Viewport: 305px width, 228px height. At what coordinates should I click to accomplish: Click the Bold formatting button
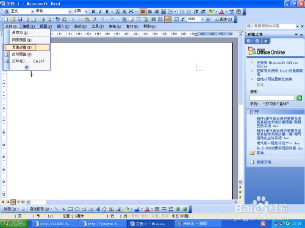93,12
